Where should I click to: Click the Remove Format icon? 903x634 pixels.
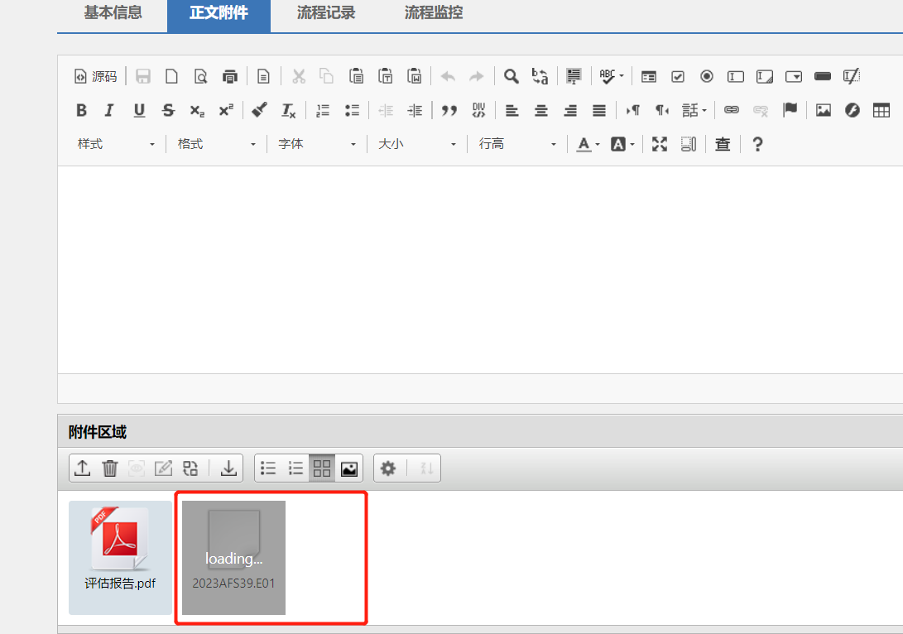pos(289,110)
